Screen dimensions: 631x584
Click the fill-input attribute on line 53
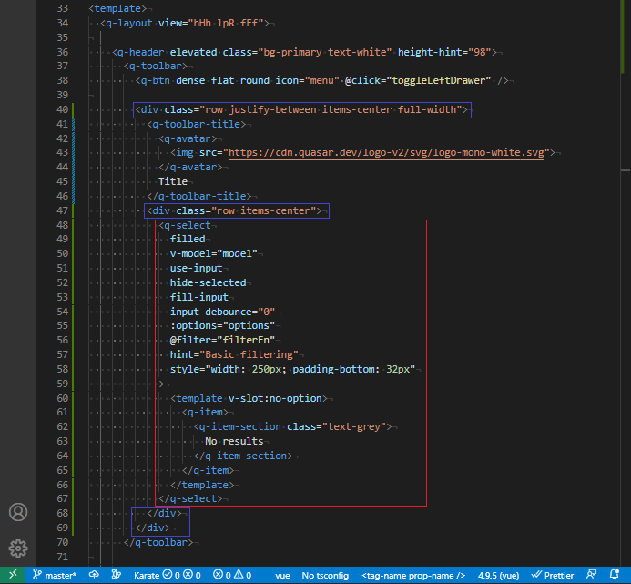(x=199, y=297)
